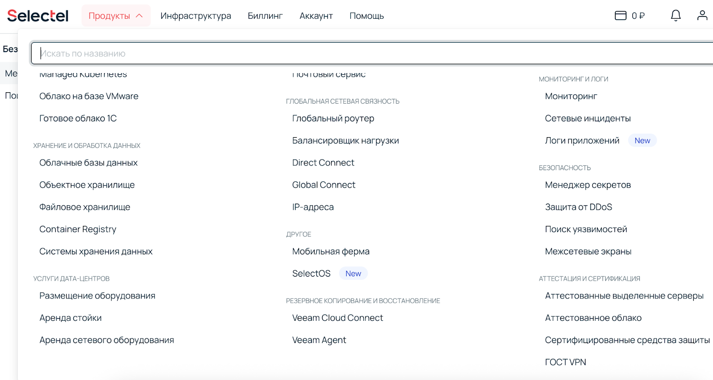Open Container Registry
713x380 pixels.
[78, 229]
